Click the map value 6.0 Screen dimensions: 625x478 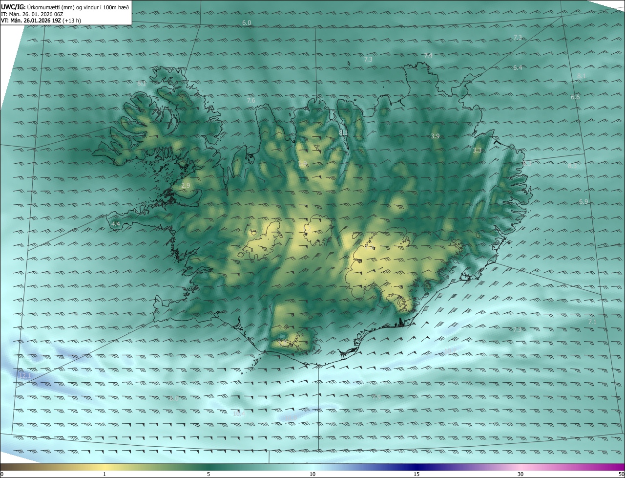(x=247, y=23)
